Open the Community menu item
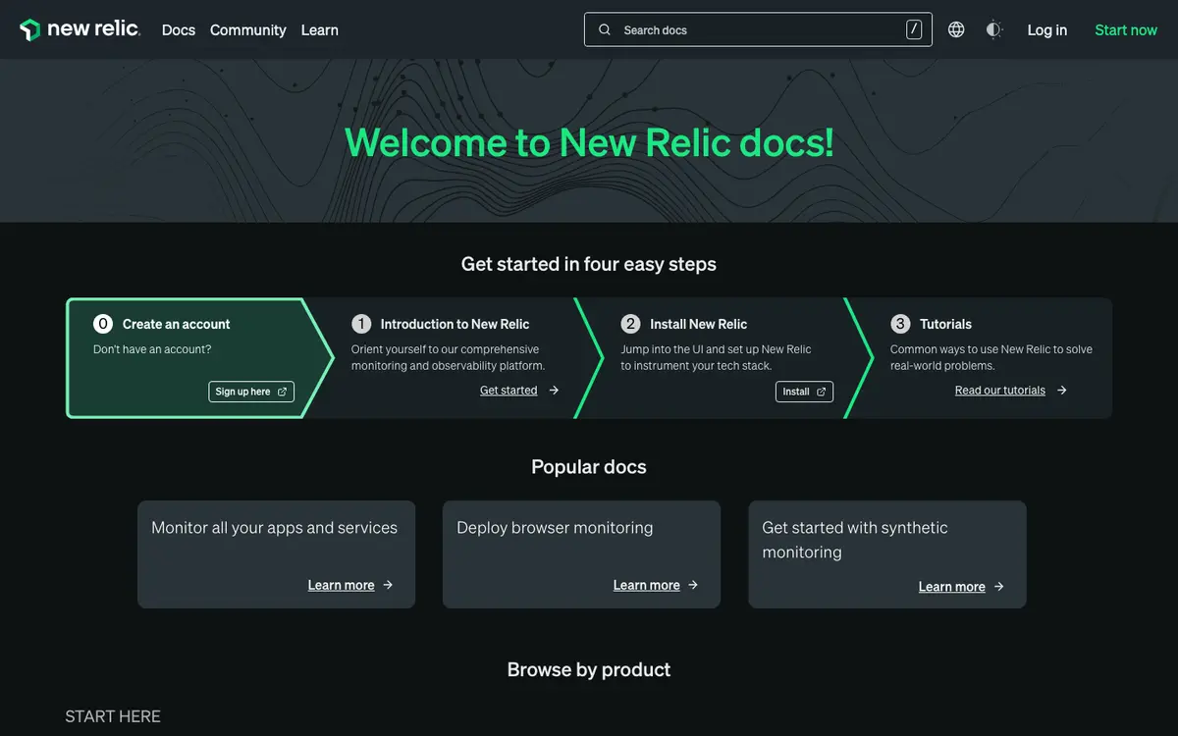1178x736 pixels. point(248,30)
